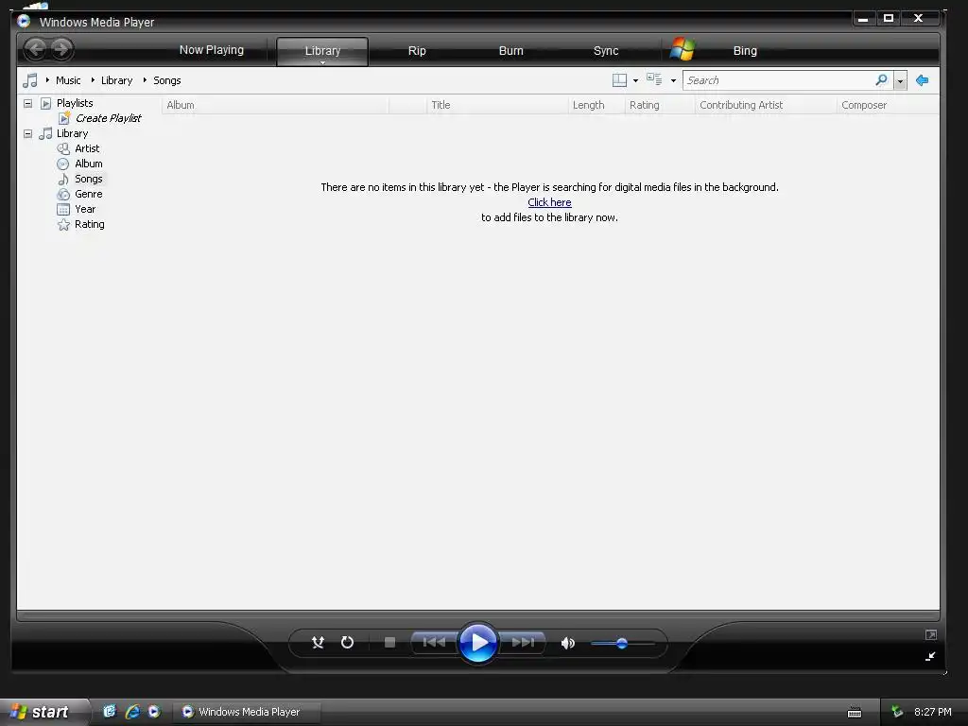Open the view options icon
Image resolution: width=968 pixels, height=726 pixels.
654,79
